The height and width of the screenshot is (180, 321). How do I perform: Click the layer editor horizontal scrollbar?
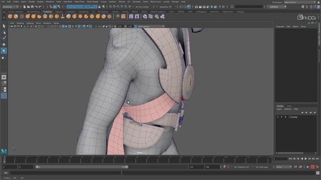click(290, 153)
